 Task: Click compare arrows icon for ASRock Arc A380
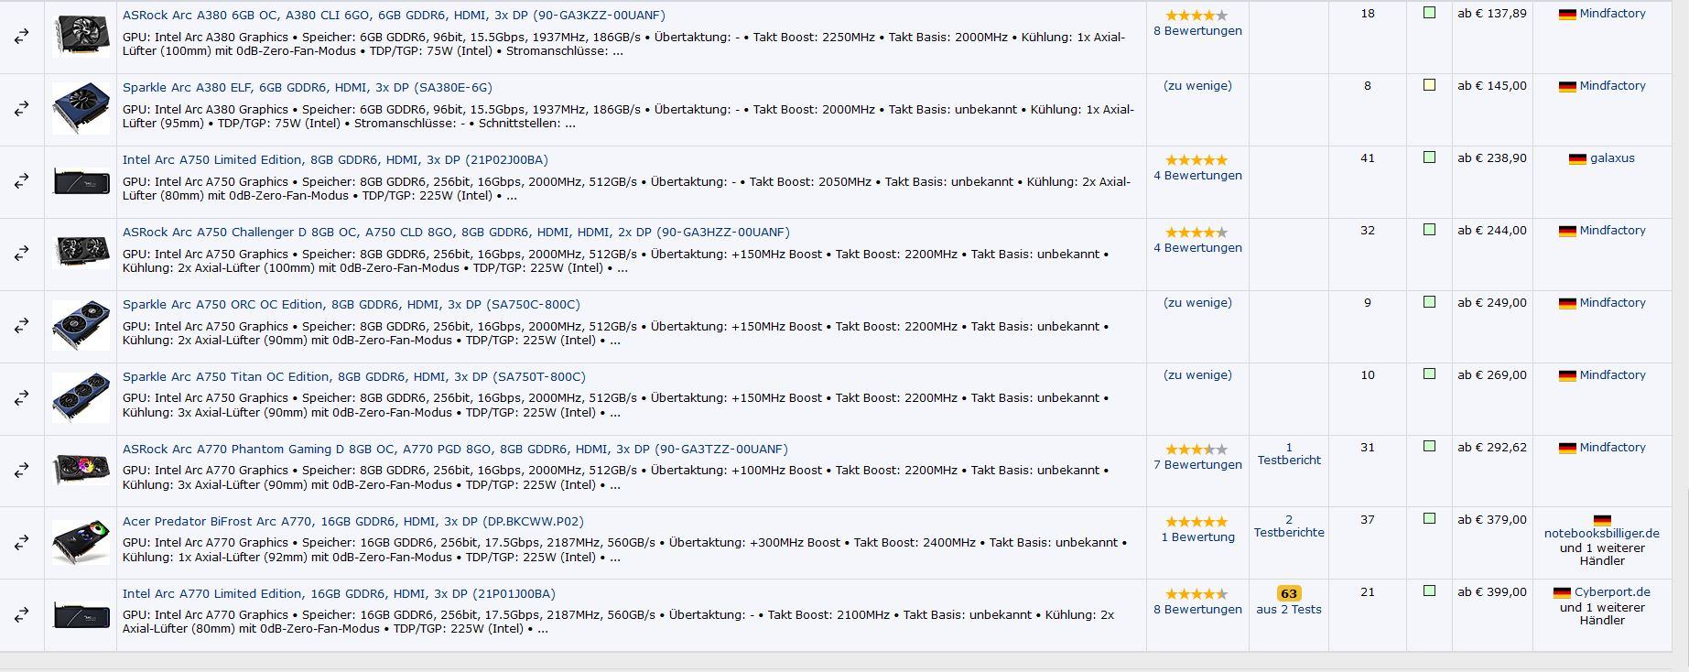21,37
